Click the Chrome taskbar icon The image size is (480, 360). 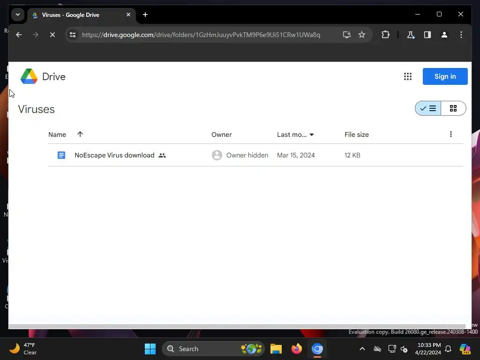[317, 349]
